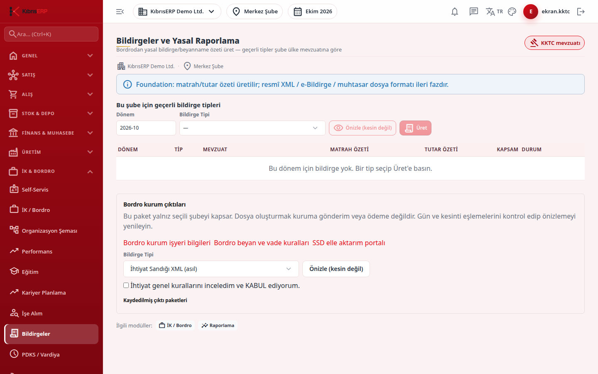Click the KKTC mevzuatı button

(554, 43)
